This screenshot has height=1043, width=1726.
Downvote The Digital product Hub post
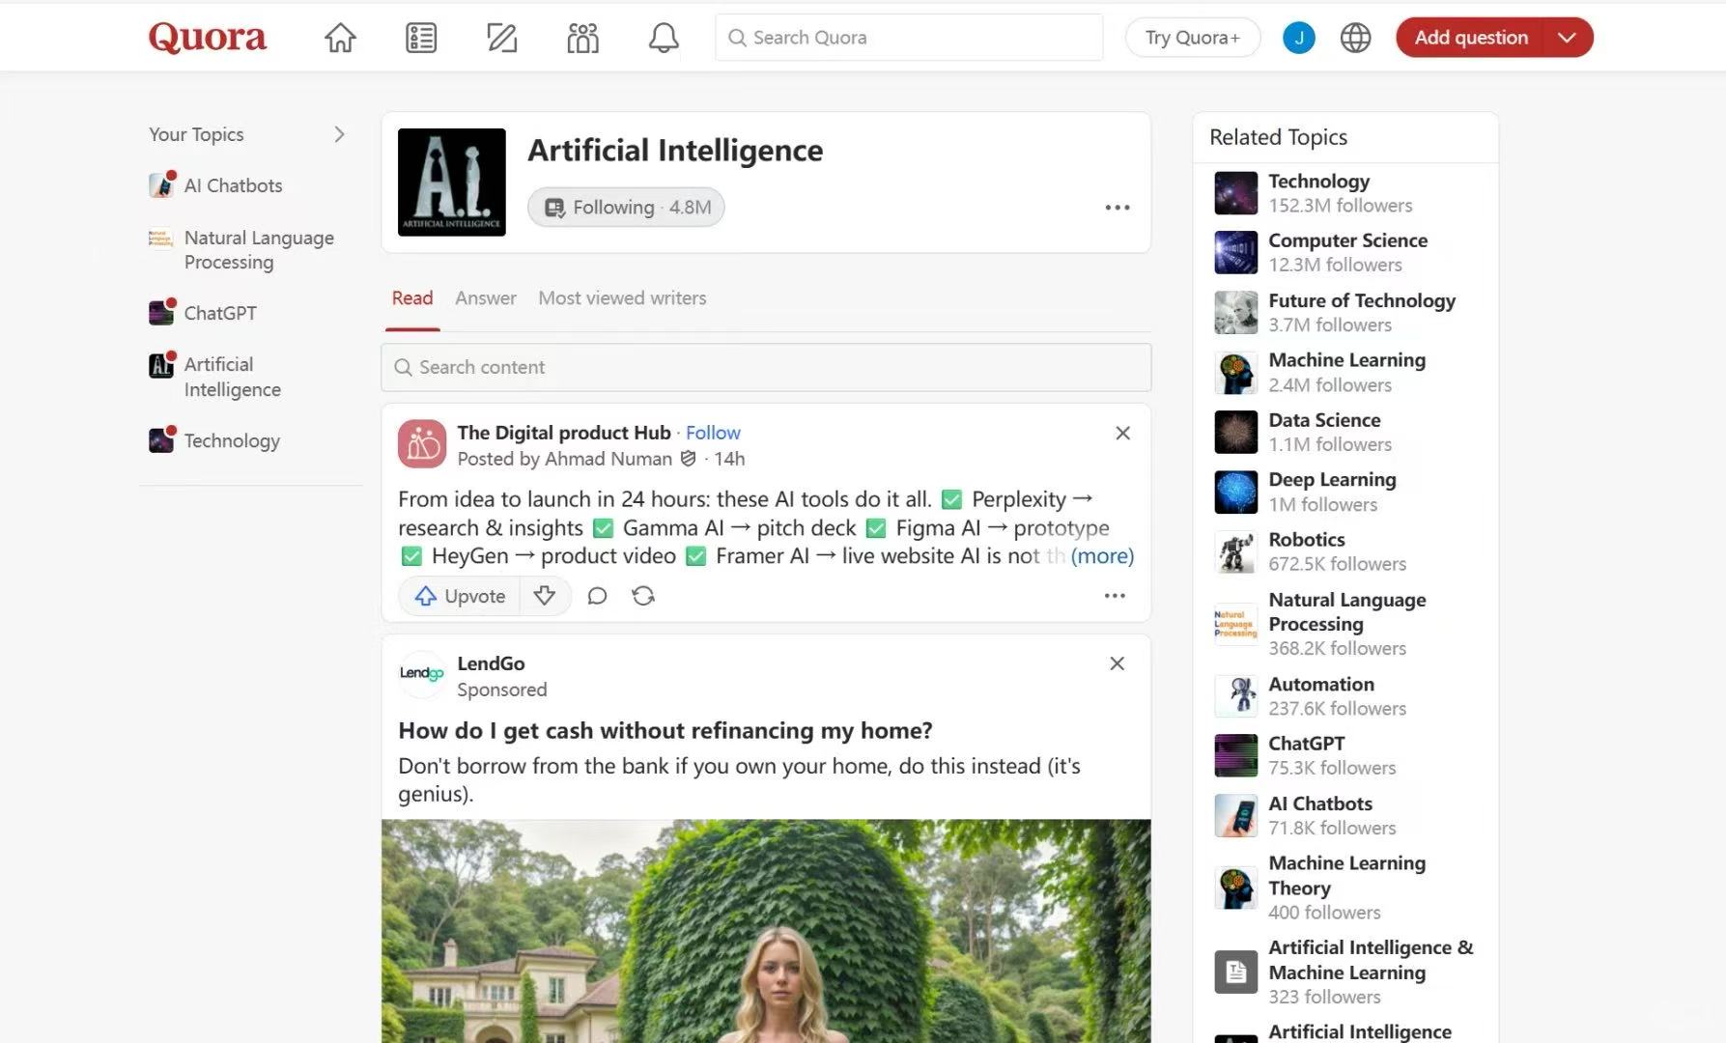(x=545, y=596)
